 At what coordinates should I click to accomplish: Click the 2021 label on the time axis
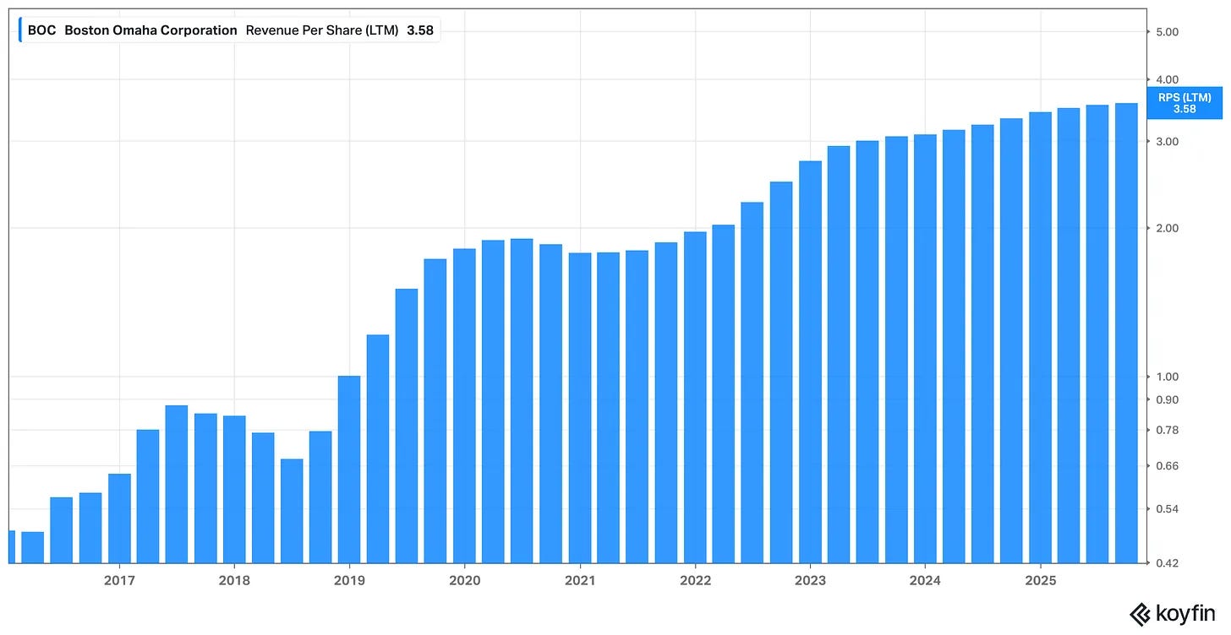579,581
